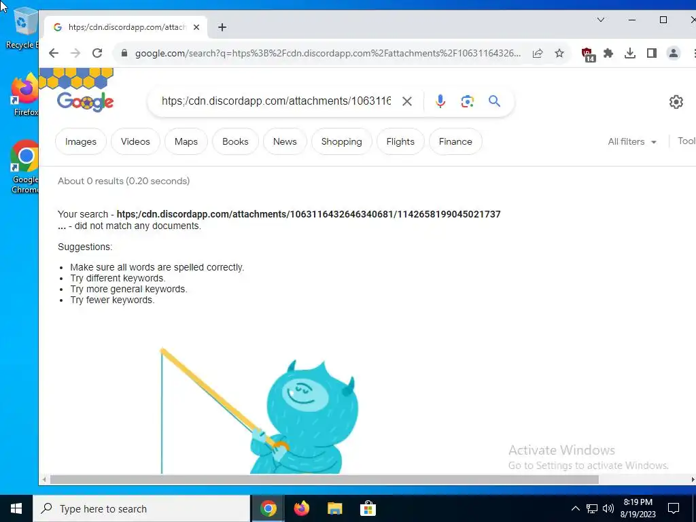Viewport: 696px width, 522px height.
Task: Run search with magnifier icon
Action: click(x=495, y=101)
